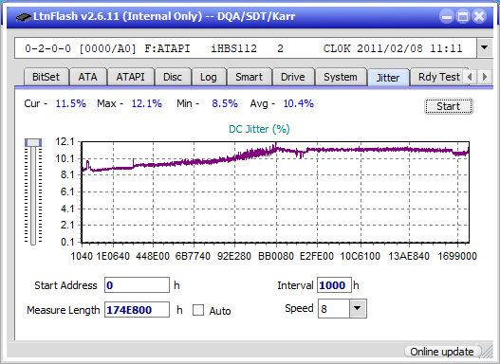Click the Online update button
The height and width of the screenshot is (364, 500).
[x=442, y=352]
